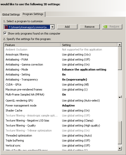Click the Enhance the application setting value

coord(84,69)
